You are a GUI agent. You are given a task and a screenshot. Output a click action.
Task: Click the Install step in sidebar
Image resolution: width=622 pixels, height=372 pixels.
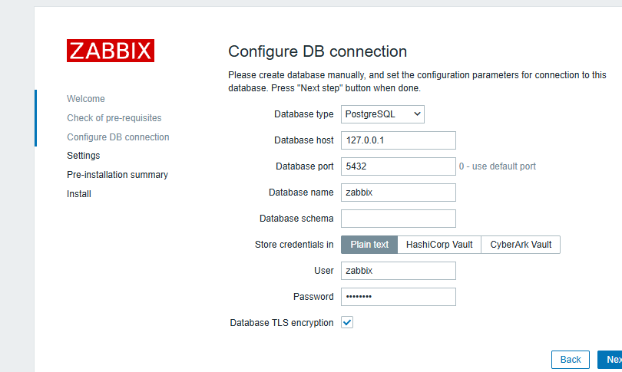coord(79,194)
